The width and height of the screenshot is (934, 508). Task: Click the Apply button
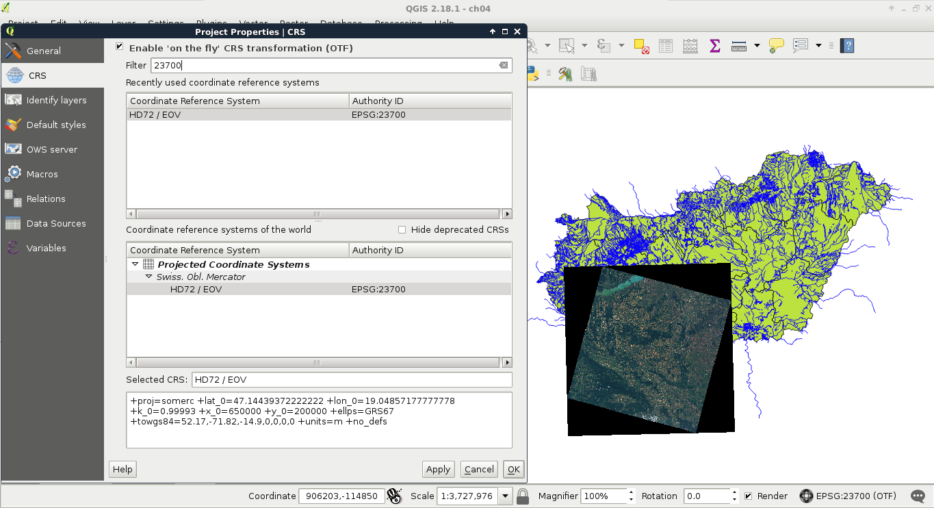coord(438,469)
